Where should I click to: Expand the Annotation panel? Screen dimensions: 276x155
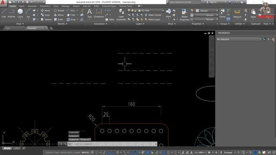click(100, 24)
